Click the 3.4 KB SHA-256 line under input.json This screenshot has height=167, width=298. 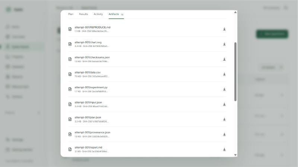point(92,106)
